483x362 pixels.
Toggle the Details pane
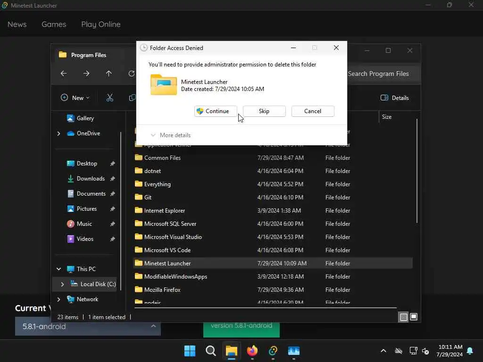tap(395, 98)
